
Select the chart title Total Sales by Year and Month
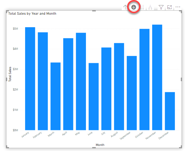coord(32,13)
